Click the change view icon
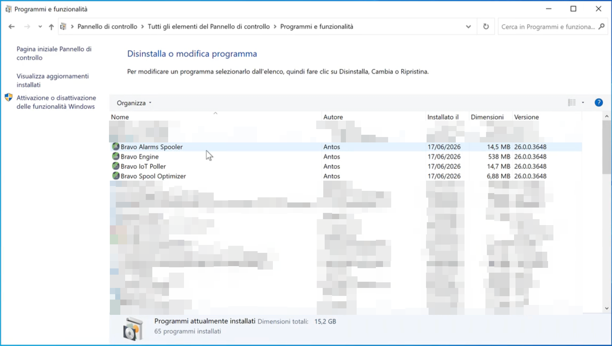Image resolution: width=612 pixels, height=346 pixels. [572, 102]
